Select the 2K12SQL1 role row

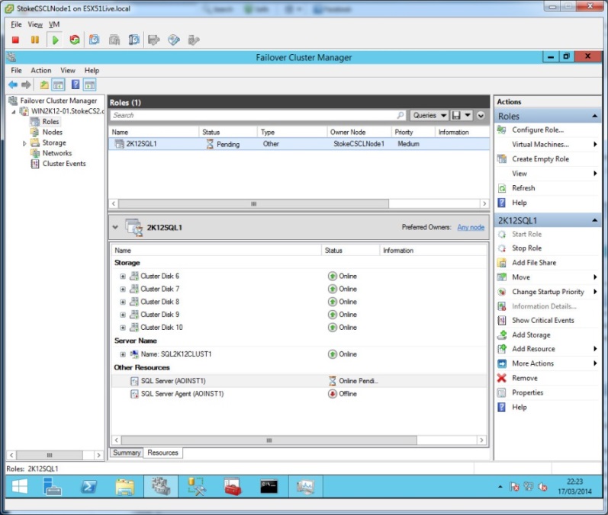pos(299,144)
